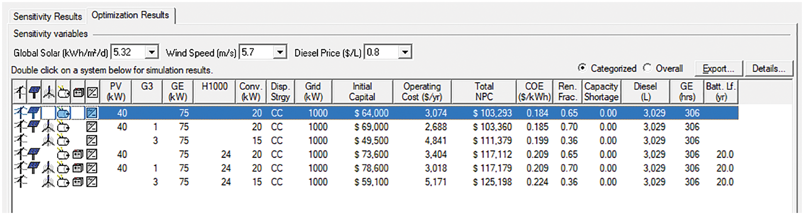
Task: Switch to the Sensitivity Results tab
Action: pyautogui.click(x=47, y=17)
